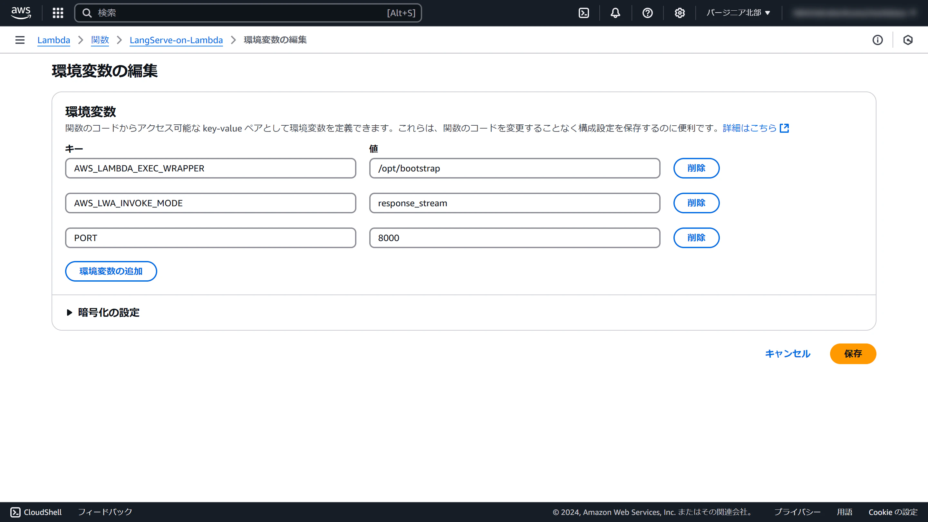Open フィードバック in the footer
The height and width of the screenshot is (522, 928).
click(x=105, y=512)
